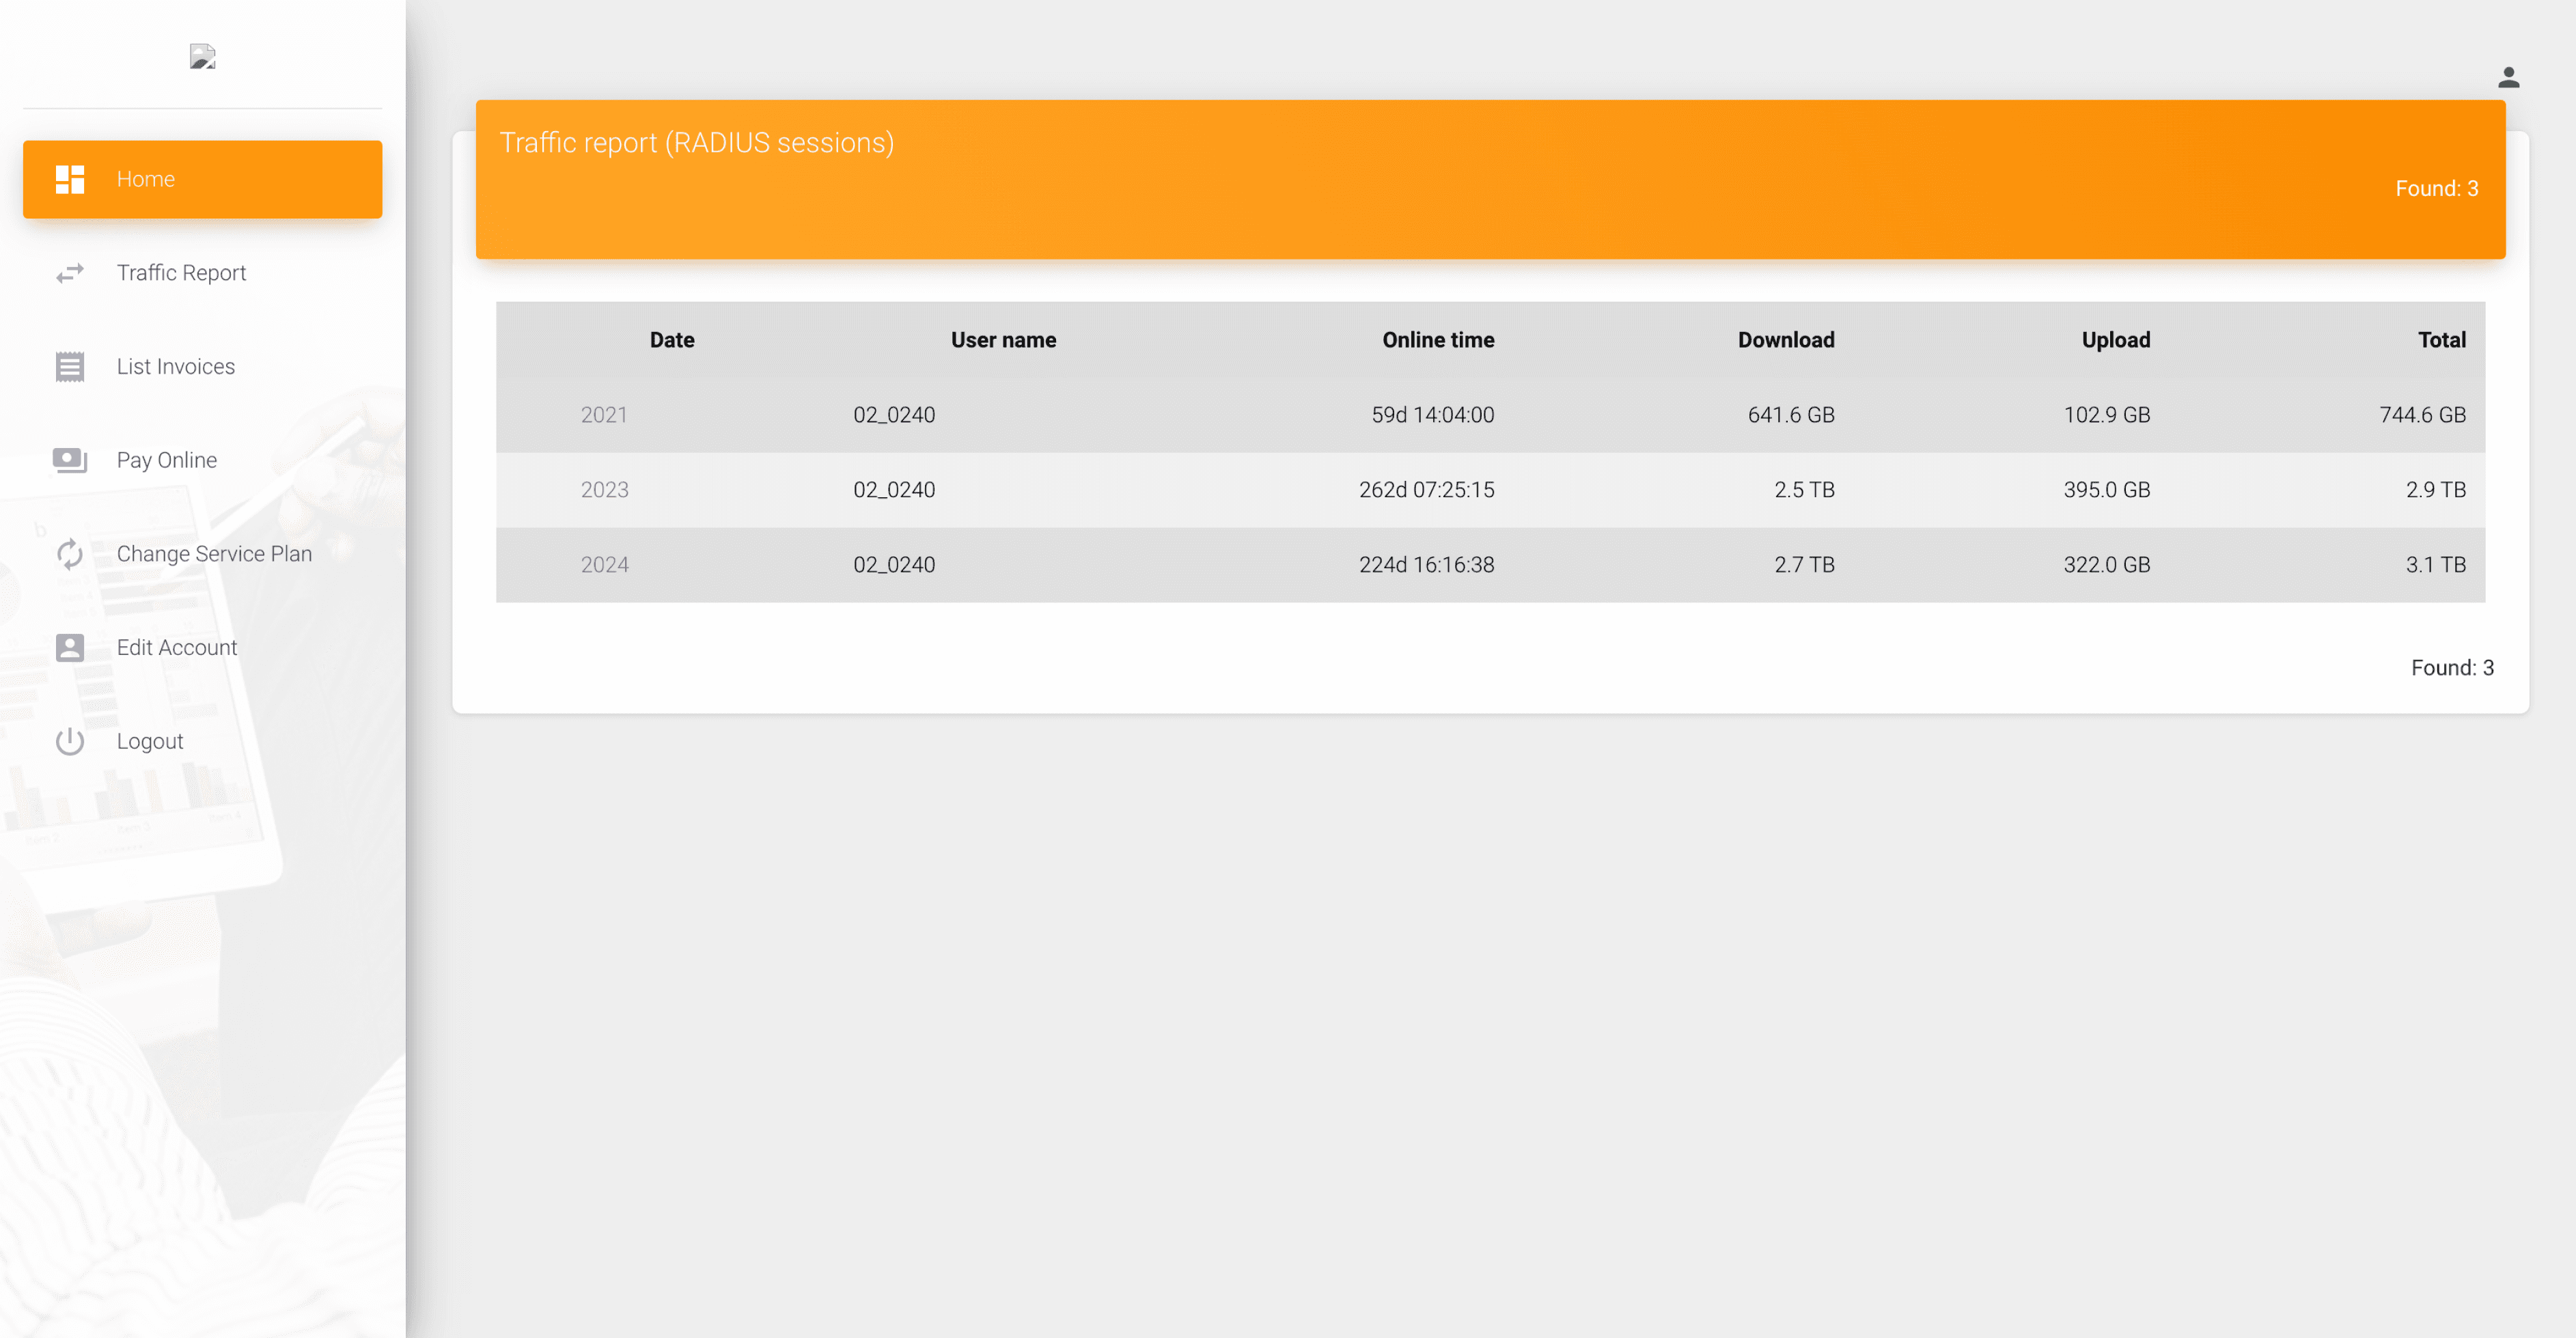2576x1338 pixels.
Task: Click the Online time column header
Action: pos(1437,340)
